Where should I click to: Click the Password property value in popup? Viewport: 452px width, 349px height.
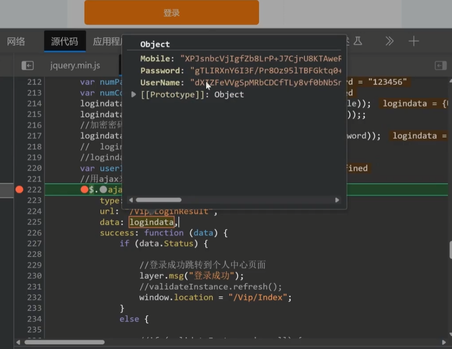[265, 70]
